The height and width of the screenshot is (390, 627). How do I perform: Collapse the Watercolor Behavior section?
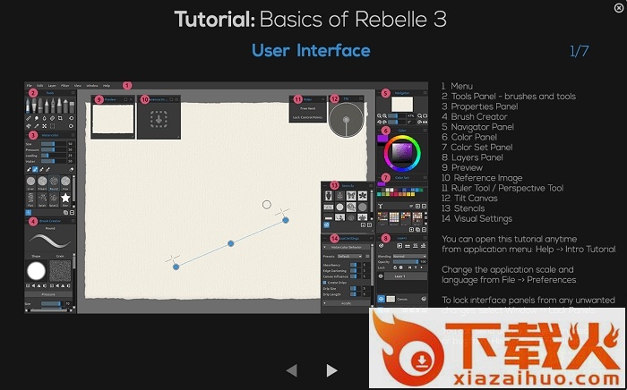(347, 247)
